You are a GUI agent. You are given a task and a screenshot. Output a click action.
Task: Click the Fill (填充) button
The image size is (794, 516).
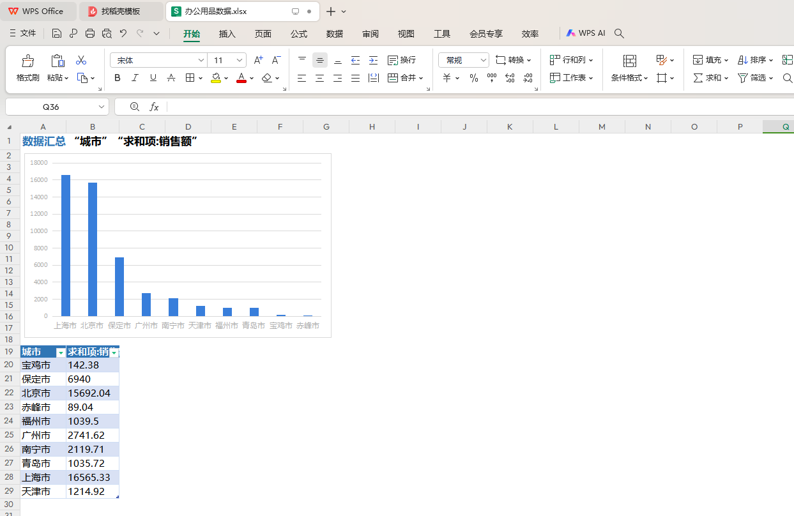pos(711,60)
